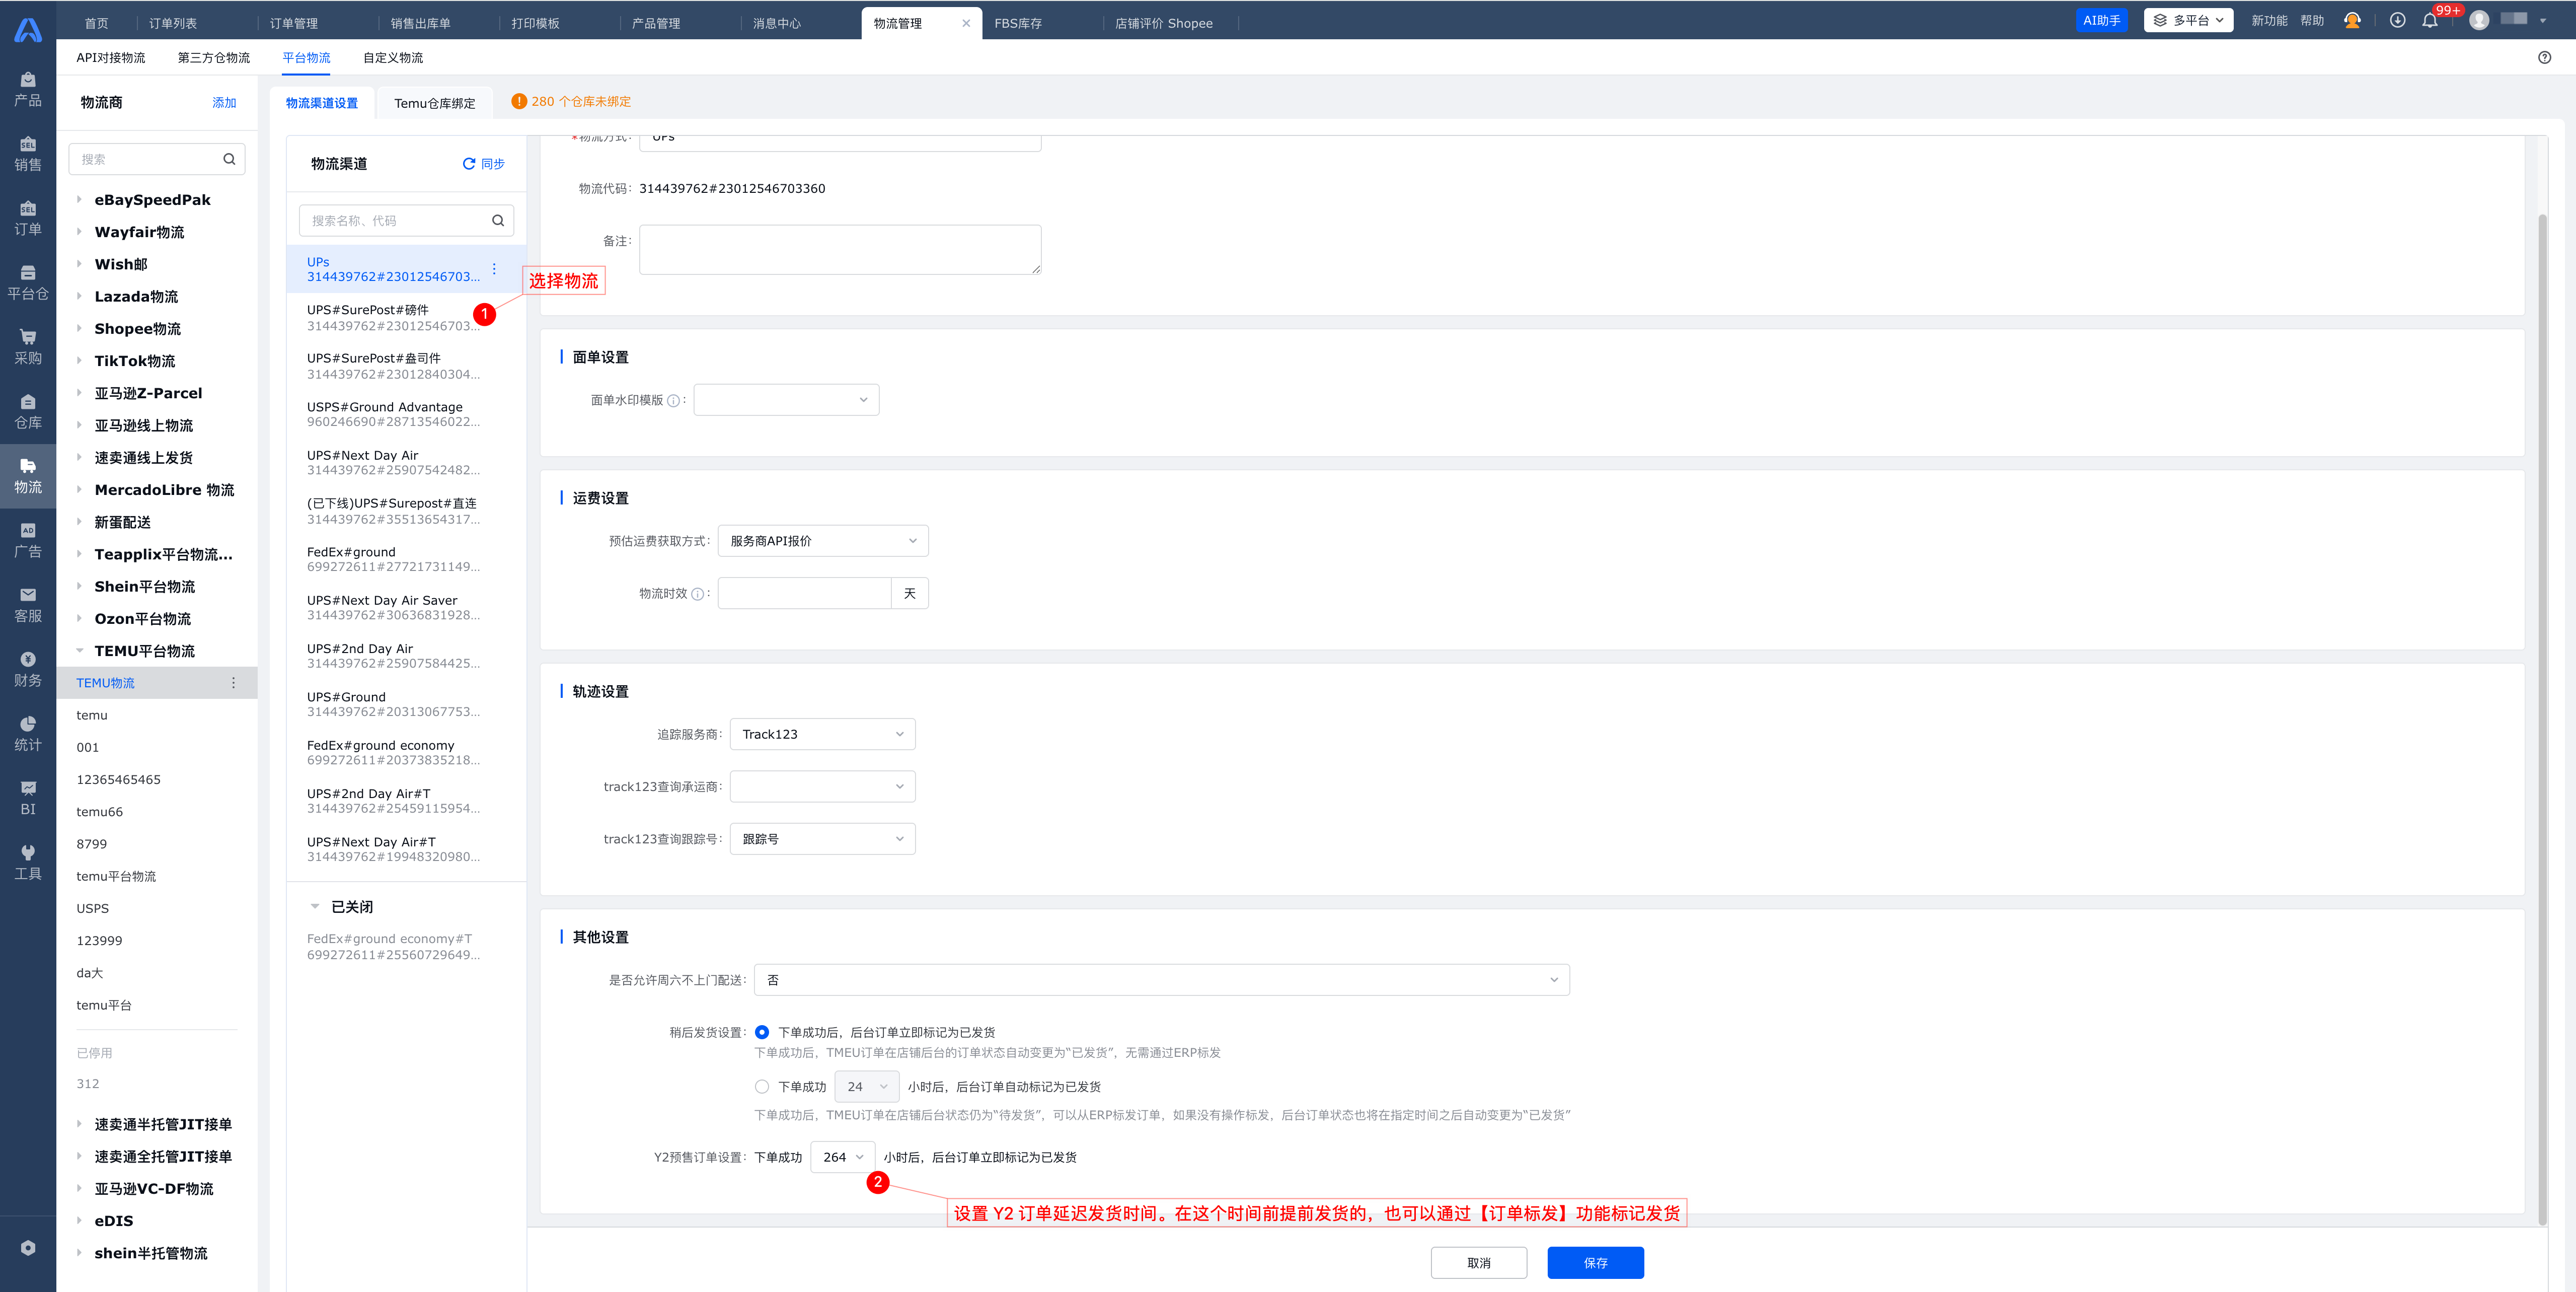The width and height of the screenshot is (2576, 1292).
Task: Open the 多平台 selector
Action: click(2188, 20)
